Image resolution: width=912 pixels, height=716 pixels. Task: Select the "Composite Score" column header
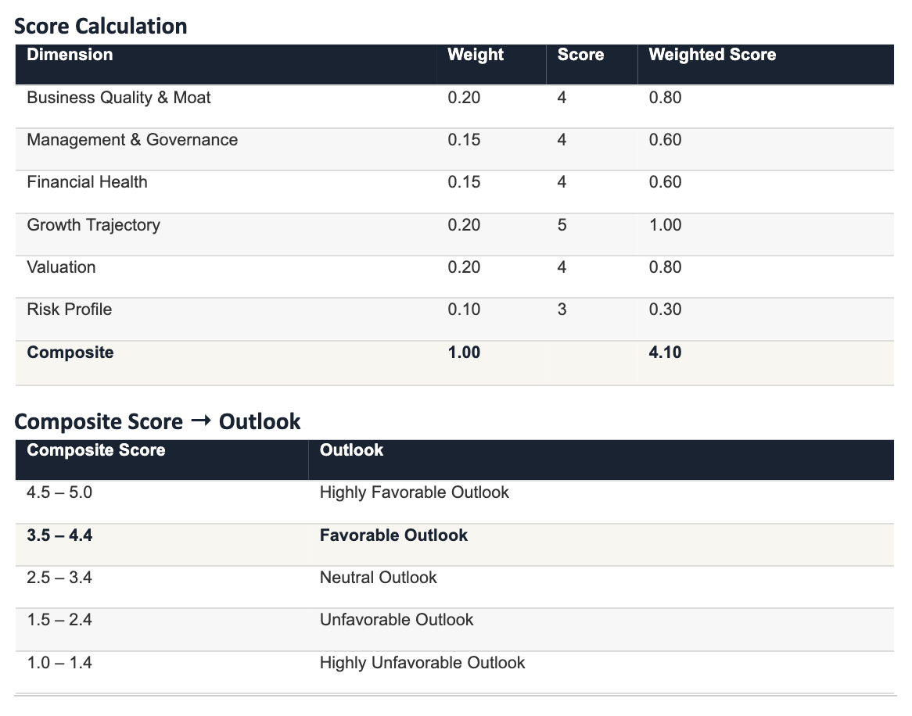click(96, 449)
